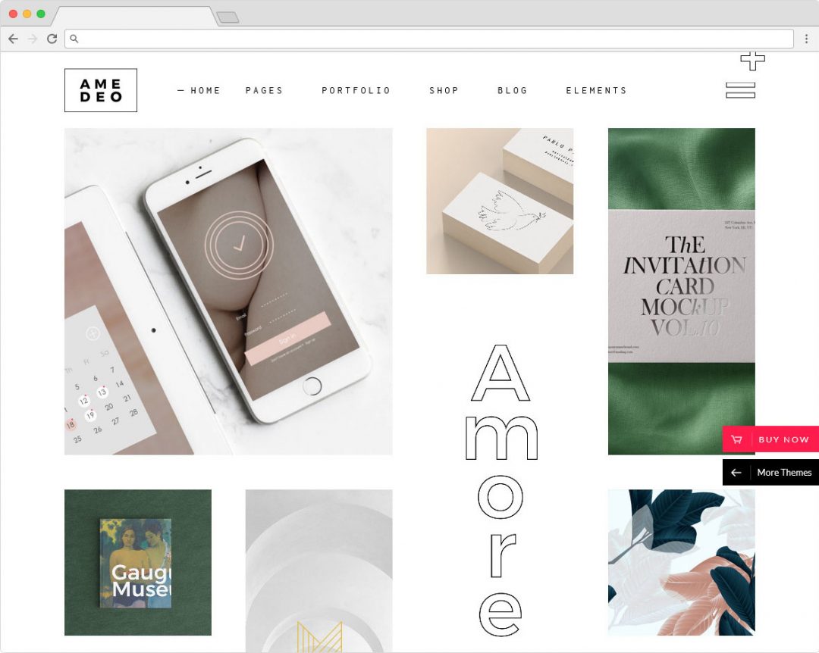This screenshot has height=653, width=819.
Task: Open the browser three-dot menu
Action: point(806,39)
